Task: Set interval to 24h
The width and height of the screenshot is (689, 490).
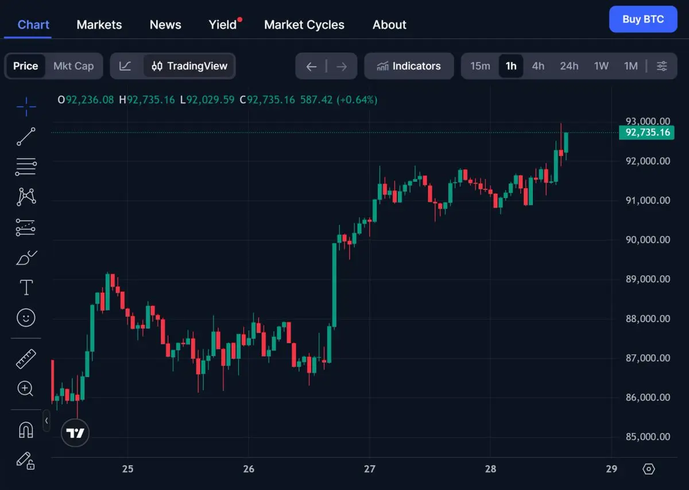Action: pyautogui.click(x=570, y=66)
